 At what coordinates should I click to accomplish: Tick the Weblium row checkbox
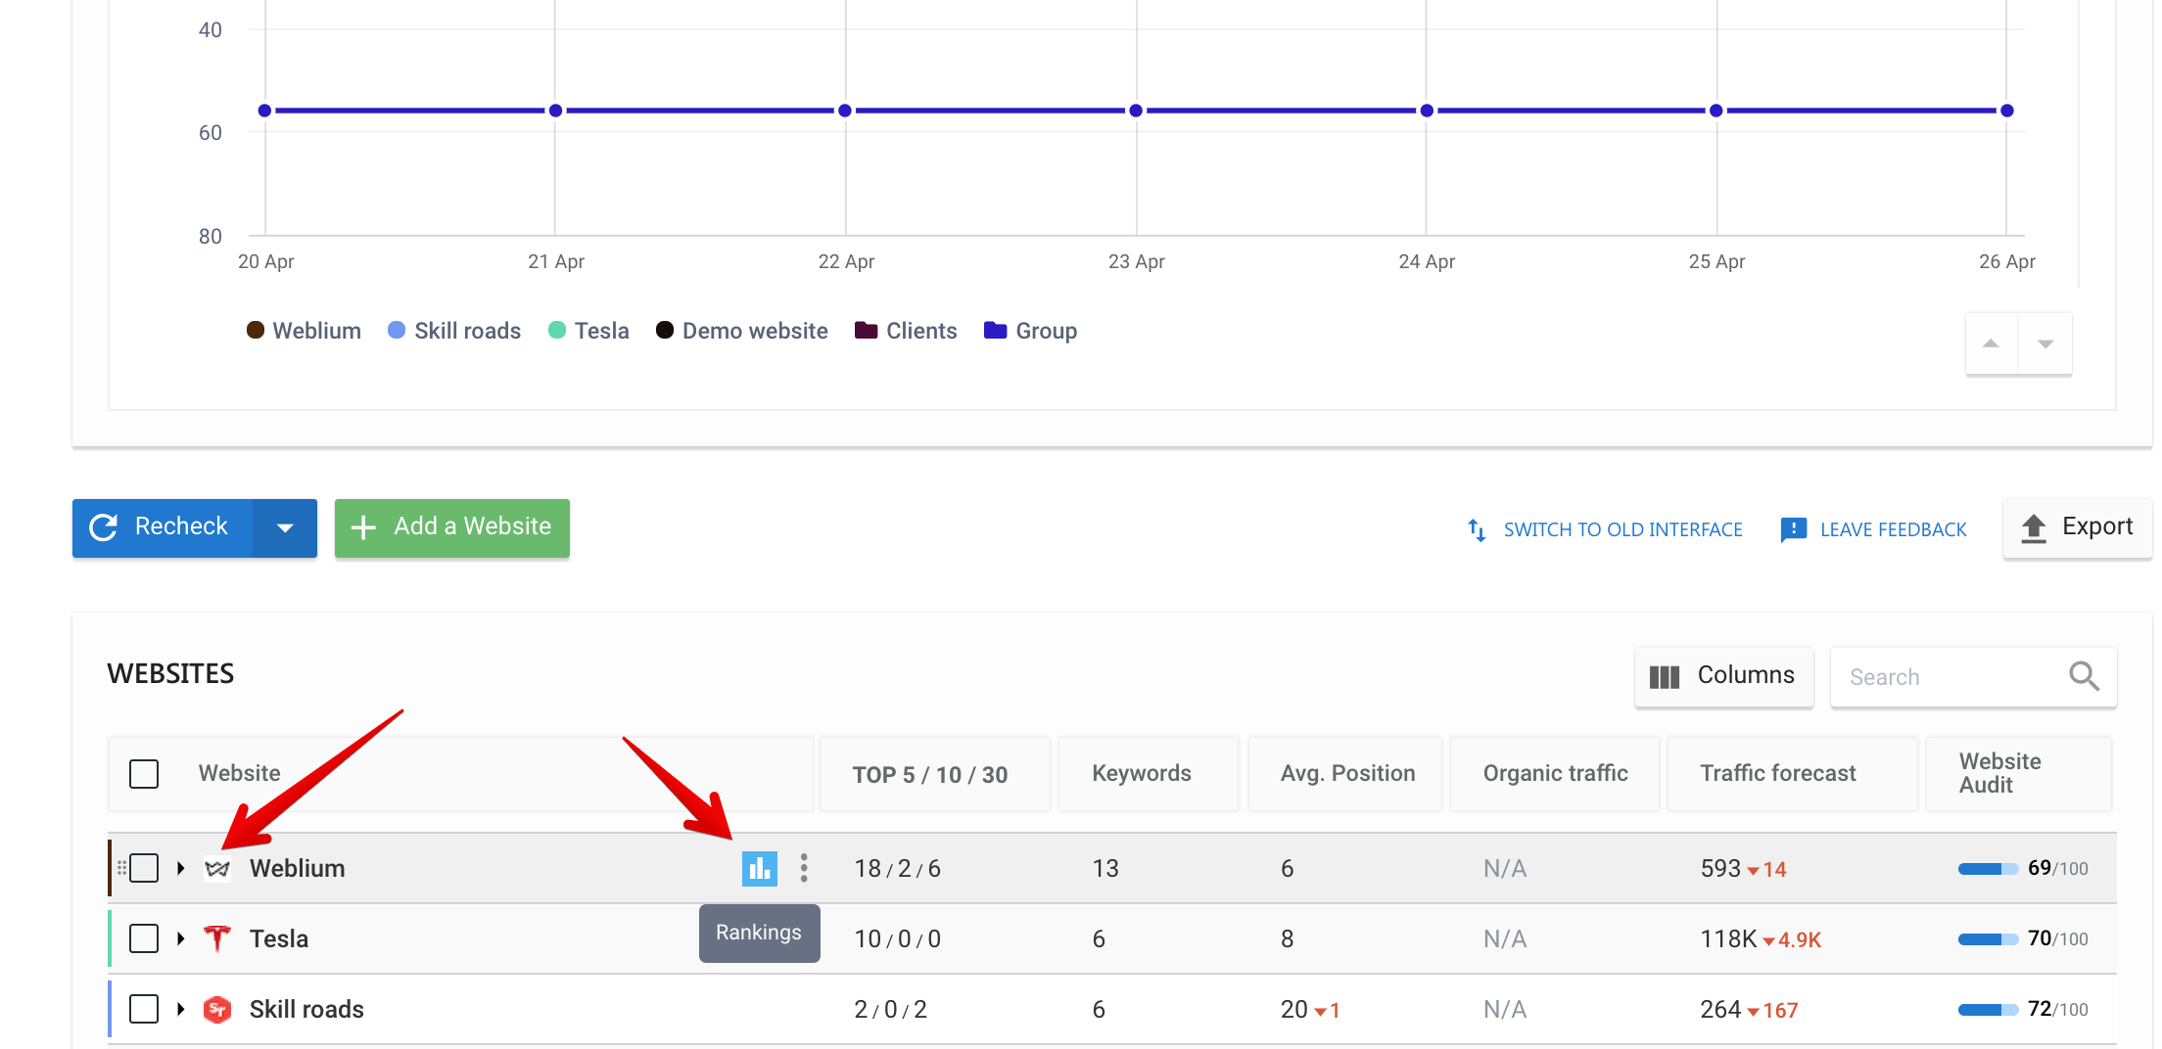click(144, 868)
